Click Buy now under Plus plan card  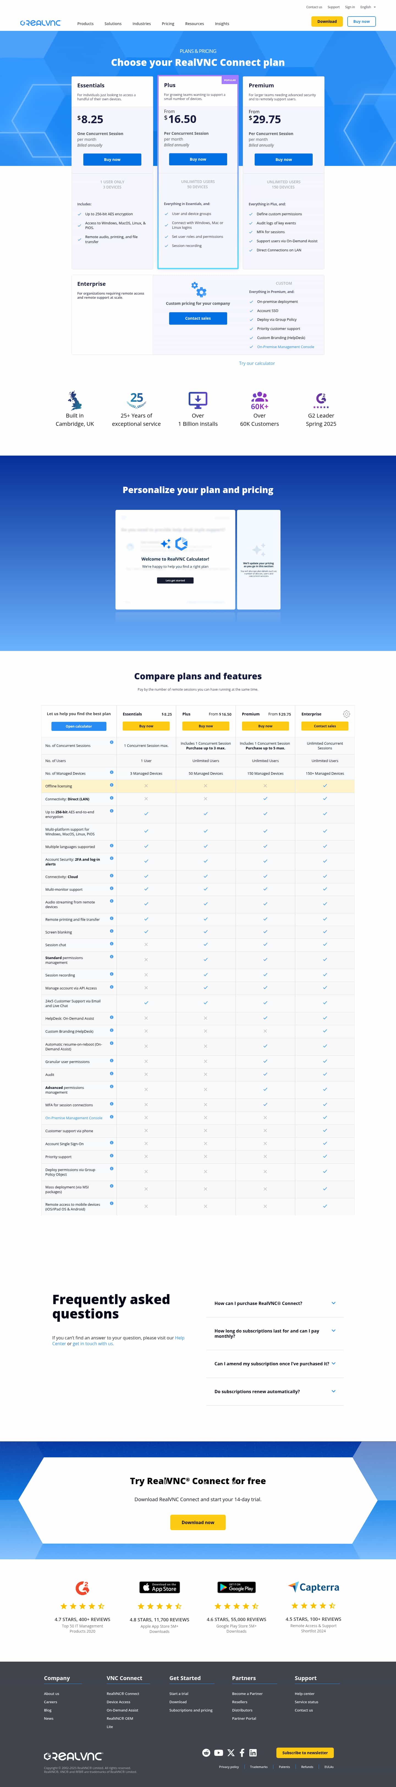coord(198,159)
